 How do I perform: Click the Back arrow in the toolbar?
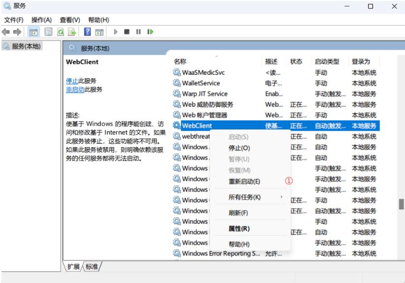pyautogui.click(x=6, y=32)
